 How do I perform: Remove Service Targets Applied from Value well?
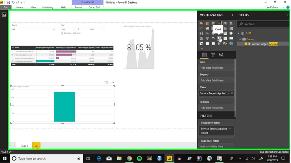[232, 93]
